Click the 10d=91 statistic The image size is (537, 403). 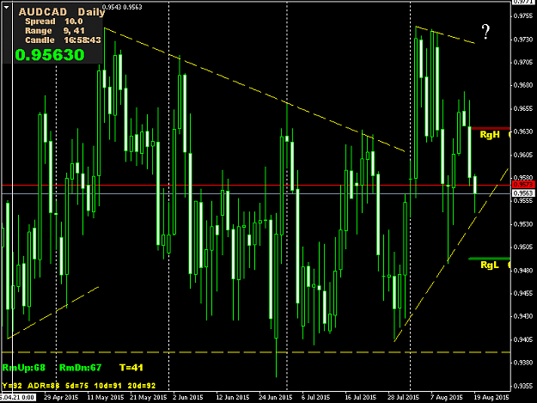[x=108, y=386]
